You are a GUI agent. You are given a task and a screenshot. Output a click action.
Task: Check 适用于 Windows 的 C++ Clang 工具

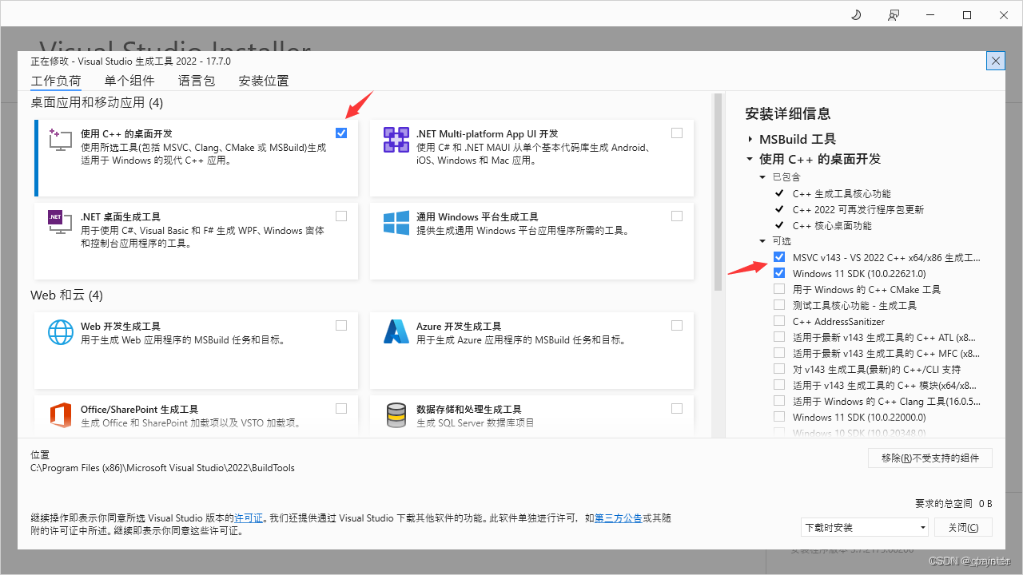779,401
